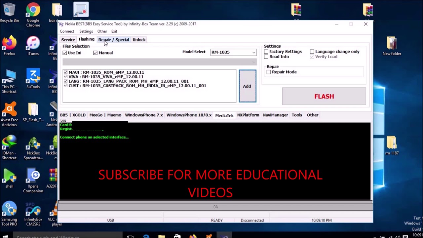Enable the Factory Settings checkbox
423x238 pixels.
[266, 52]
